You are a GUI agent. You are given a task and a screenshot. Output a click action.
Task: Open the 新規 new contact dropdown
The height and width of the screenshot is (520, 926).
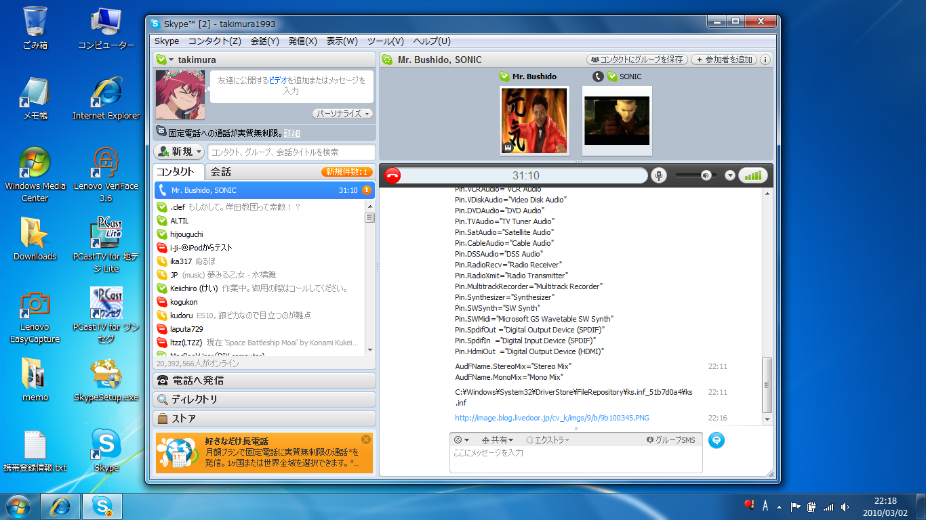coord(180,152)
